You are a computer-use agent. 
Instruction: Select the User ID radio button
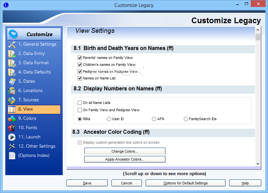[x=109, y=119]
